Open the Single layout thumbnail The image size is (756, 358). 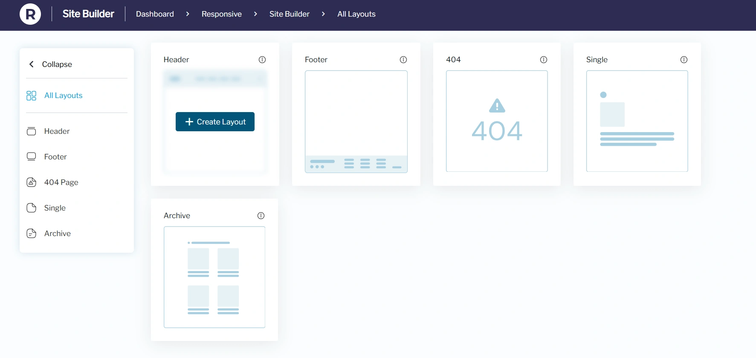(x=637, y=121)
